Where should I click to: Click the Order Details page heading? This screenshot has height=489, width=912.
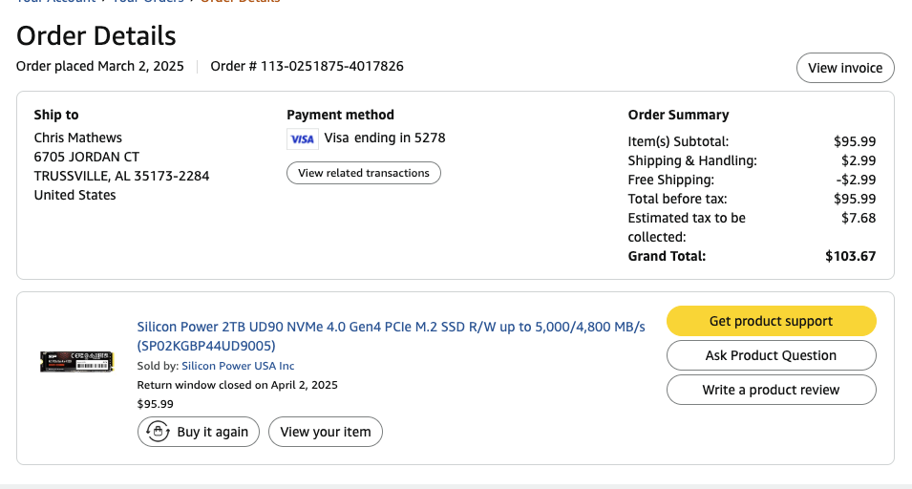(x=96, y=35)
